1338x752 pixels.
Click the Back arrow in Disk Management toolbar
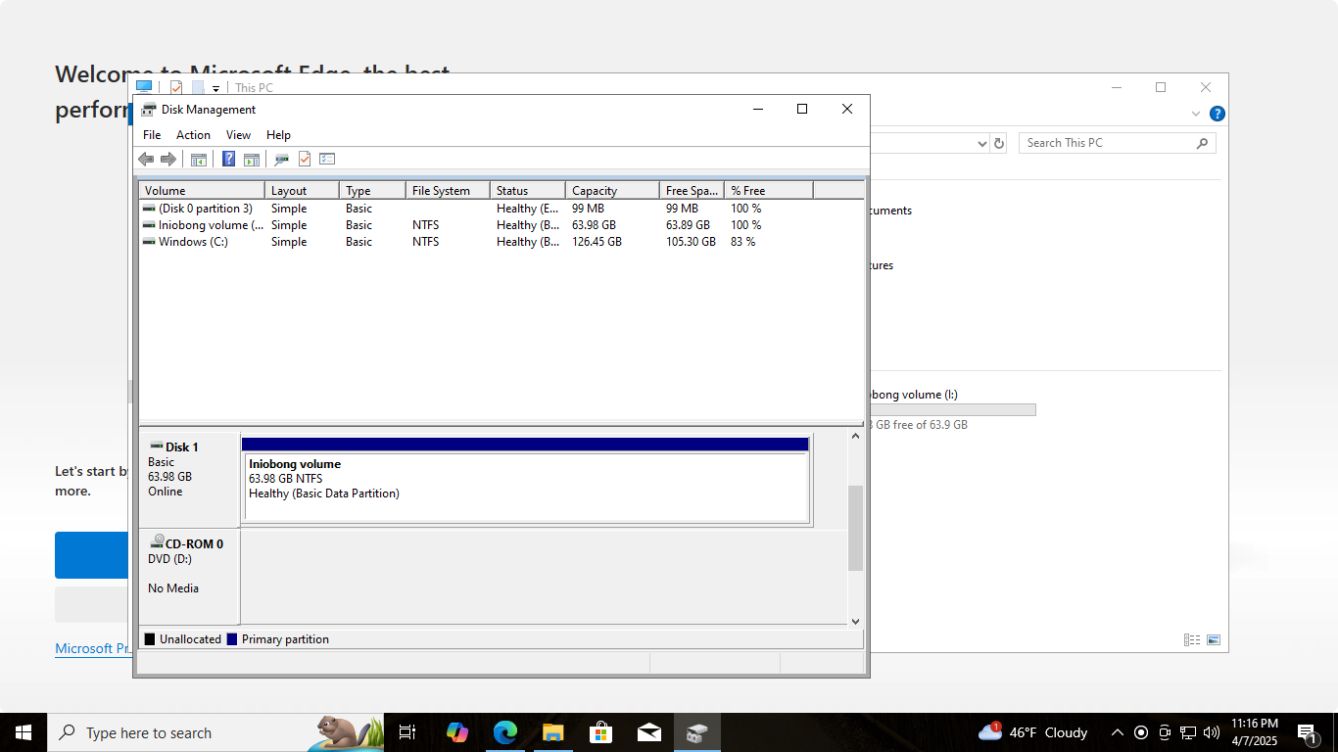(x=146, y=159)
